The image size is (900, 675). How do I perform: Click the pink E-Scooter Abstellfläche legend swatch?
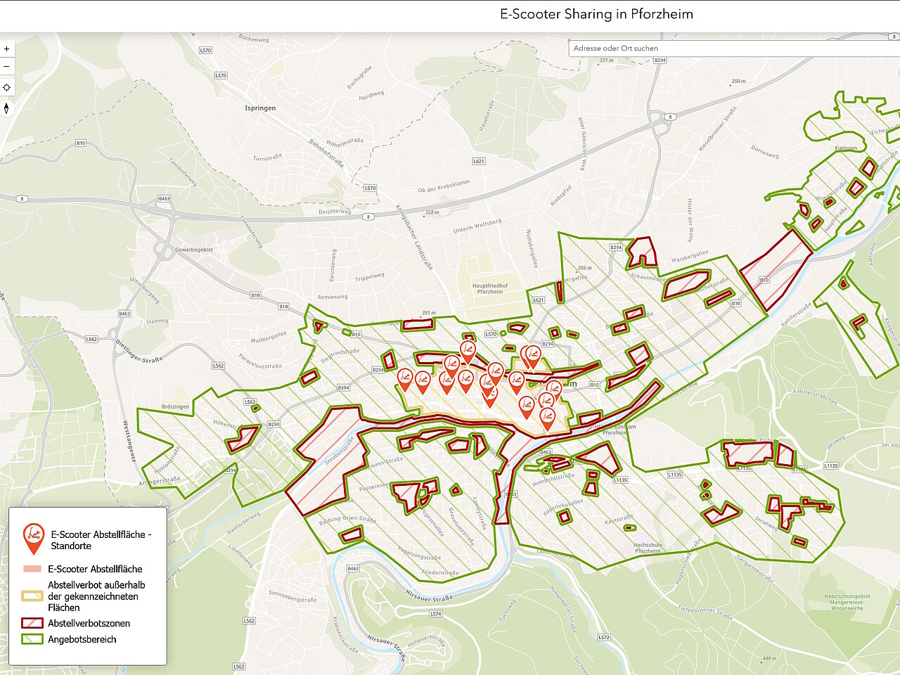point(33,569)
